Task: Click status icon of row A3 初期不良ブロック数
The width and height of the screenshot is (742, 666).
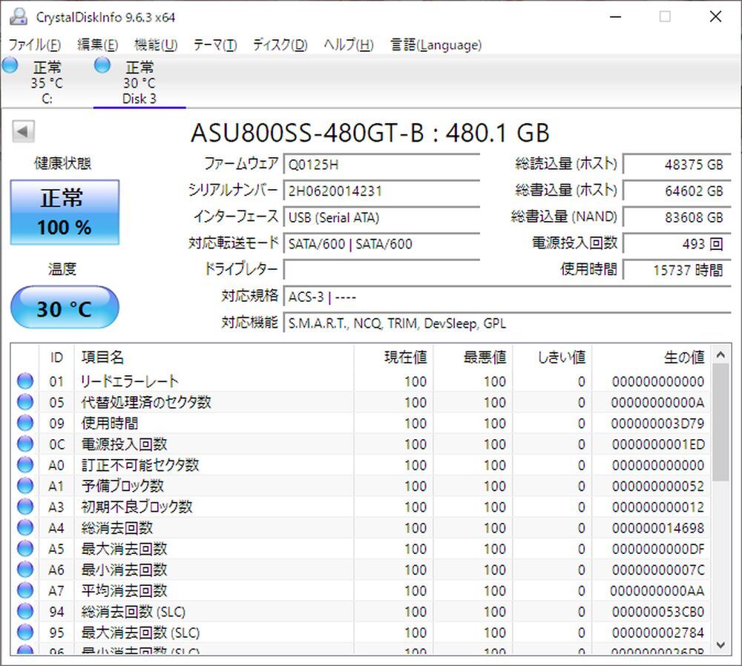Action: (25, 507)
